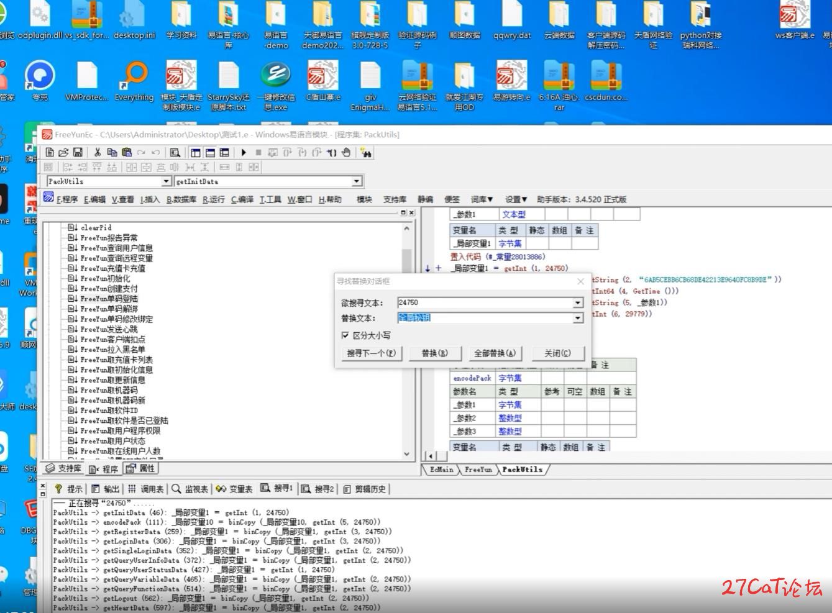The width and height of the screenshot is (832, 613).
Task: Click the 关闭(C) button
Action: pyautogui.click(x=557, y=353)
